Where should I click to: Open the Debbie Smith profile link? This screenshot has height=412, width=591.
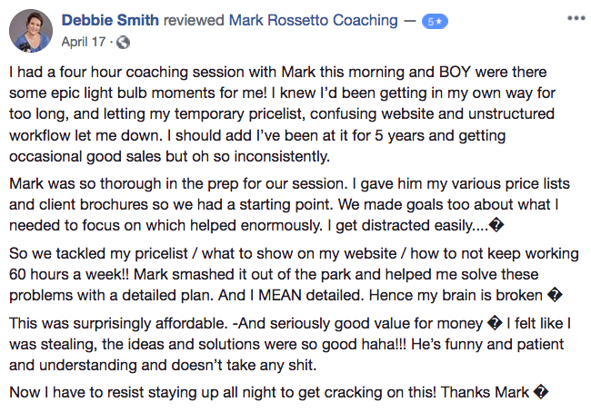[110, 20]
